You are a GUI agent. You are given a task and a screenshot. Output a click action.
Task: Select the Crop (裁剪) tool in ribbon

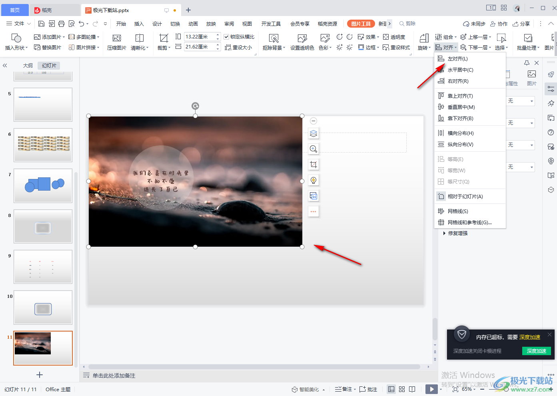pos(164,42)
